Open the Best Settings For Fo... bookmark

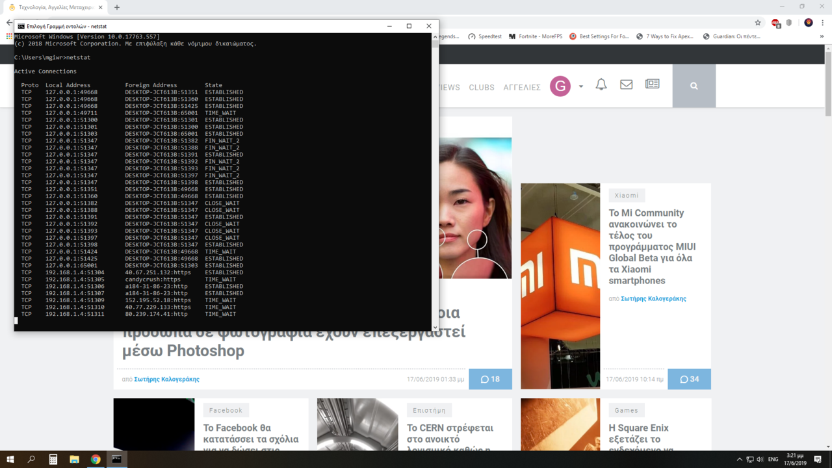pos(599,36)
